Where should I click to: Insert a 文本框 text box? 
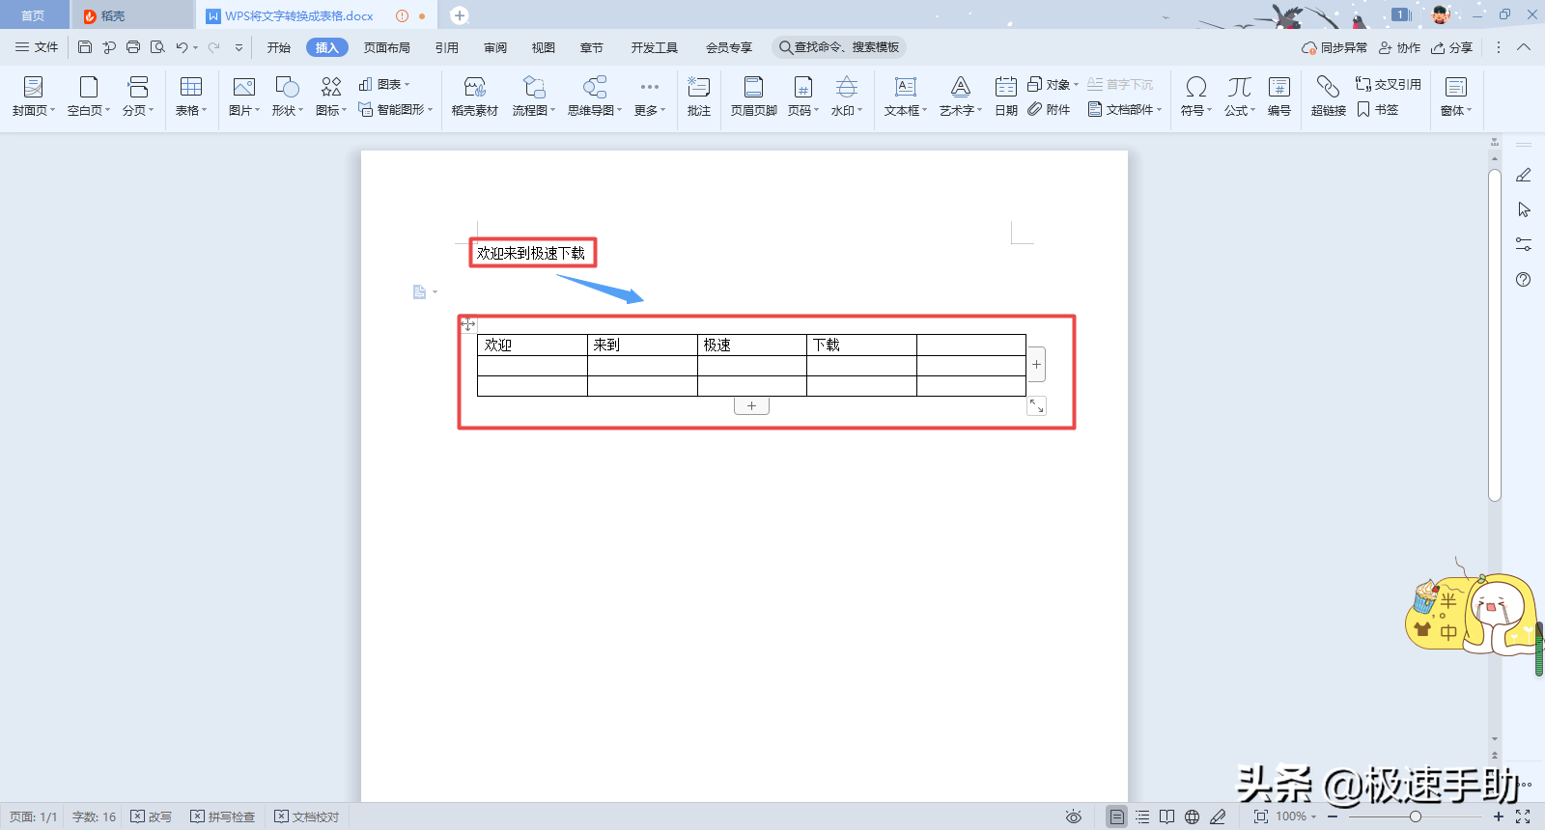(x=905, y=97)
